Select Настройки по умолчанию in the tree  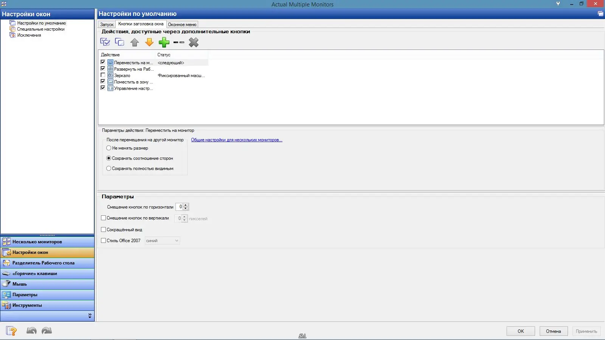[x=41, y=23]
